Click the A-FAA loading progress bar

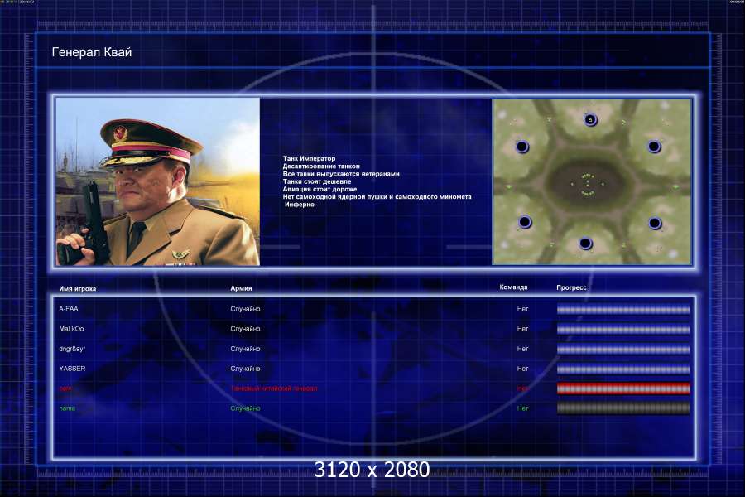click(623, 309)
